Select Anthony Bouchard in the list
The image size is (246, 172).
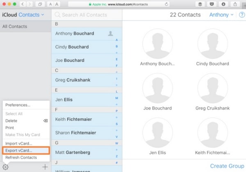tap(87, 33)
